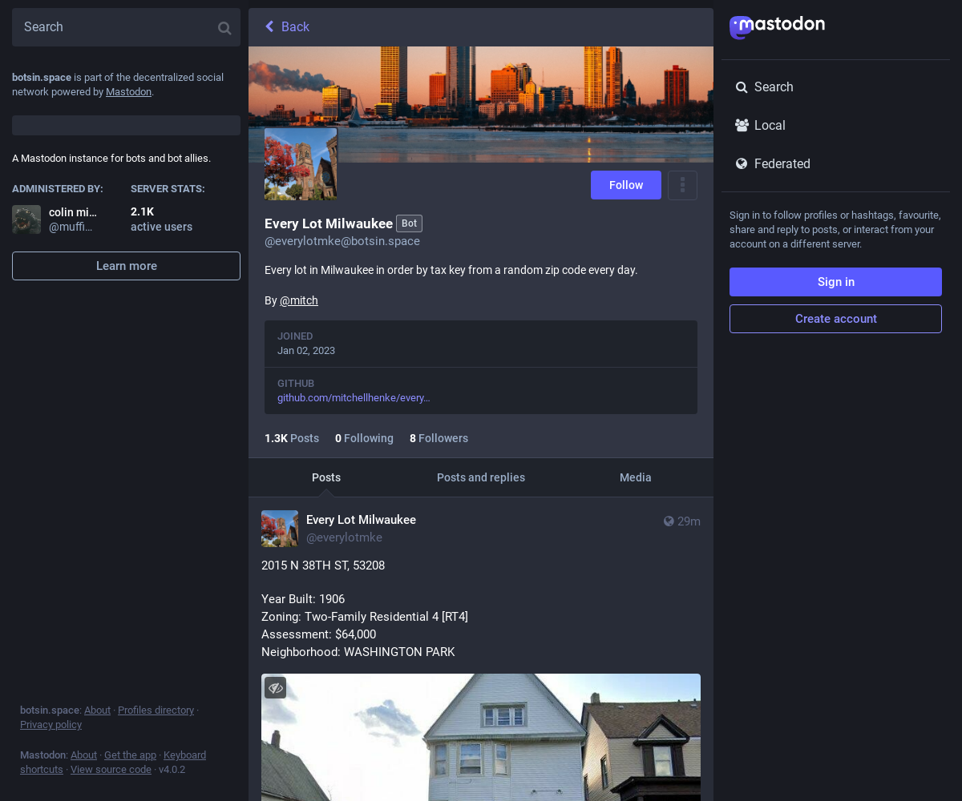Switch to the Posts and replies tab
Image resolution: width=962 pixels, height=801 pixels.
[481, 477]
